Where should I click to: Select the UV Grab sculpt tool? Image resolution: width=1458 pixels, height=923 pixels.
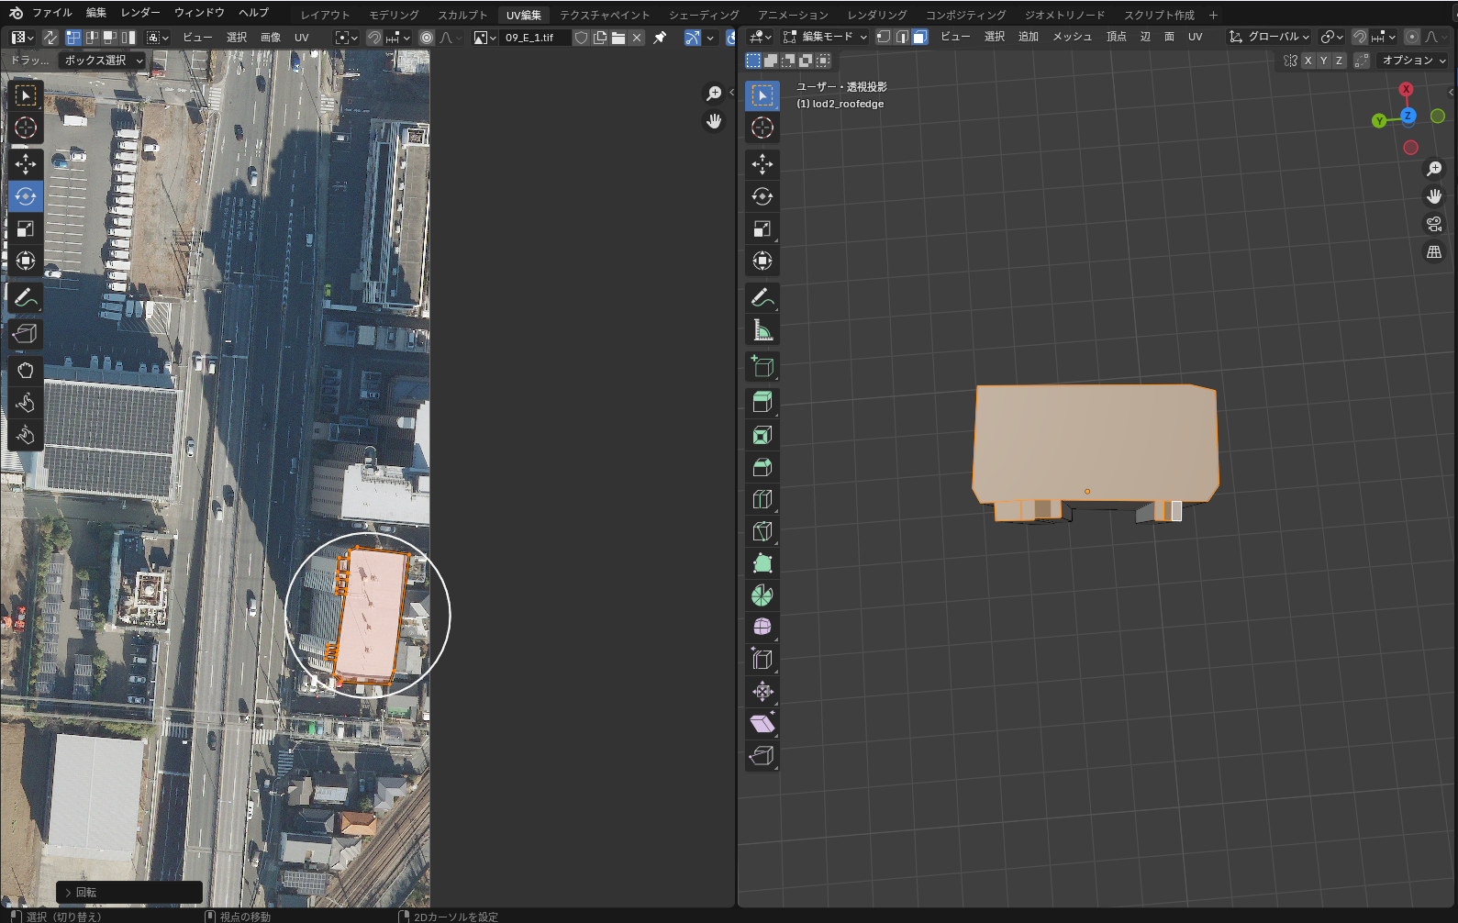click(x=26, y=371)
